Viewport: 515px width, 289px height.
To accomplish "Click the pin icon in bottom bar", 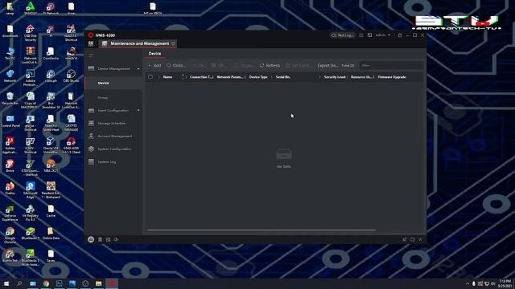I will [404, 239].
